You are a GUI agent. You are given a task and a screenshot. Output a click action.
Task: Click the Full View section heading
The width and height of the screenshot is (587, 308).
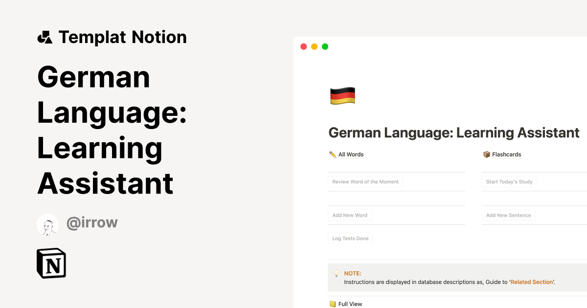tap(350, 304)
